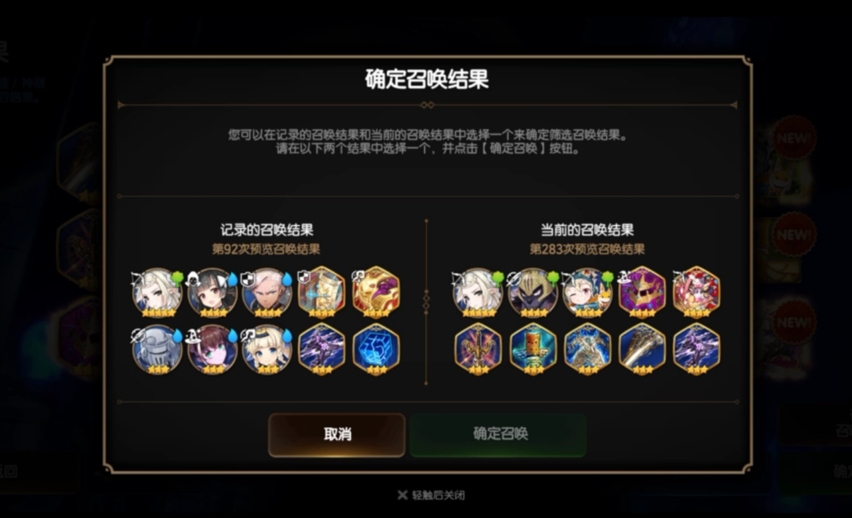Click purple gold-mask artifact in current results
Screen dimensions: 852x518
[642, 292]
